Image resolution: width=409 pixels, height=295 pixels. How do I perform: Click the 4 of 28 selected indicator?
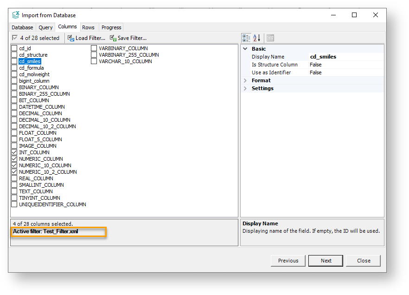pos(36,38)
